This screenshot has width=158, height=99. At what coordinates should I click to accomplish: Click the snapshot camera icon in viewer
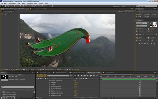(x=24, y=70)
